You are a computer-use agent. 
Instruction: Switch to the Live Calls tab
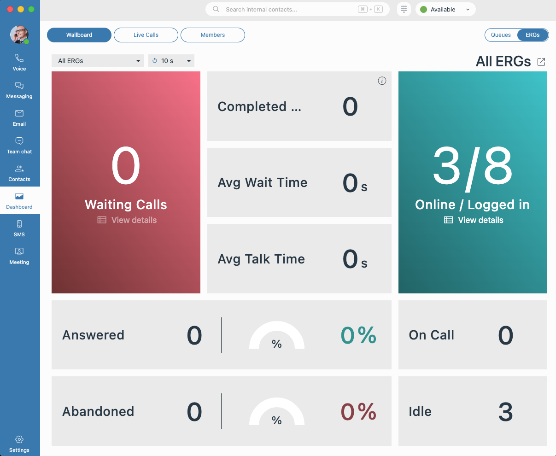146,35
